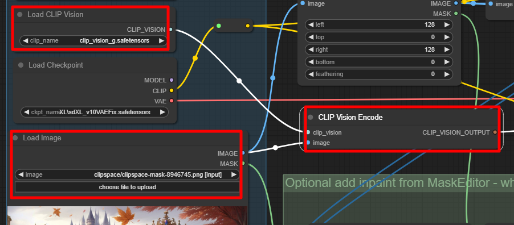This screenshot has height=225, width=514.
Task: Click the midpoint dot on yellow CLIP link
Action: coord(195,58)
